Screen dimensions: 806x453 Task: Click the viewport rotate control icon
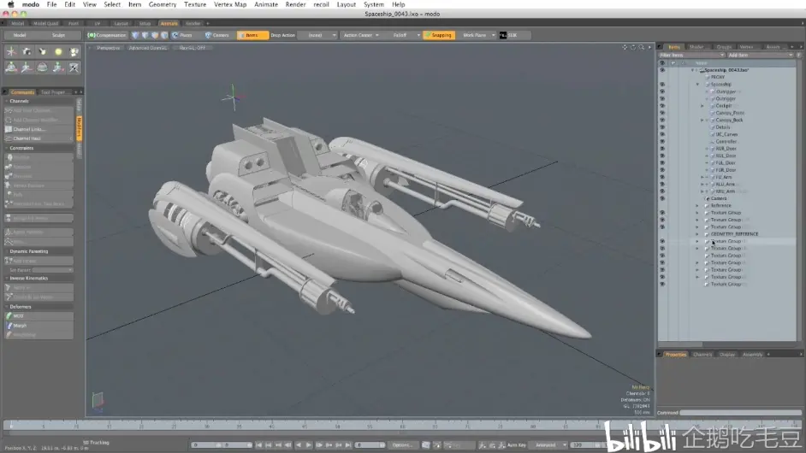click(633, 47)
